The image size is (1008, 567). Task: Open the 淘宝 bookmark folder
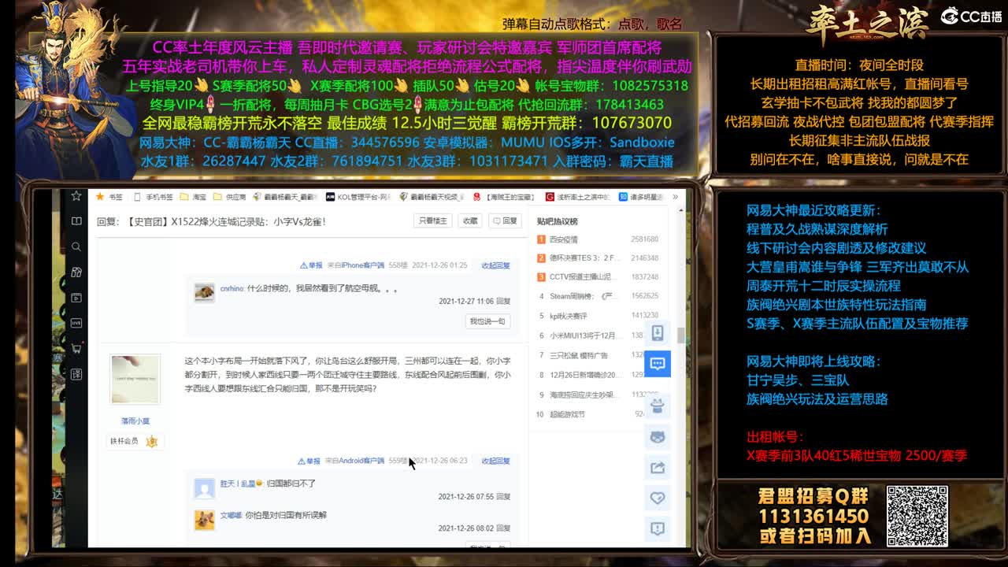(x=193, y=197)
